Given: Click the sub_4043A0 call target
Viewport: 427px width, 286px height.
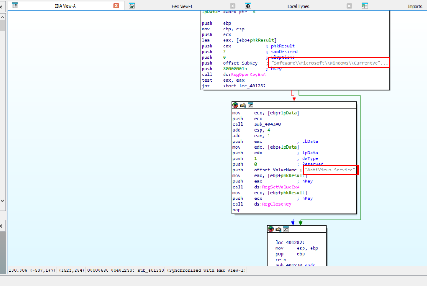Looking at the screenshot, I should (267, 124).
